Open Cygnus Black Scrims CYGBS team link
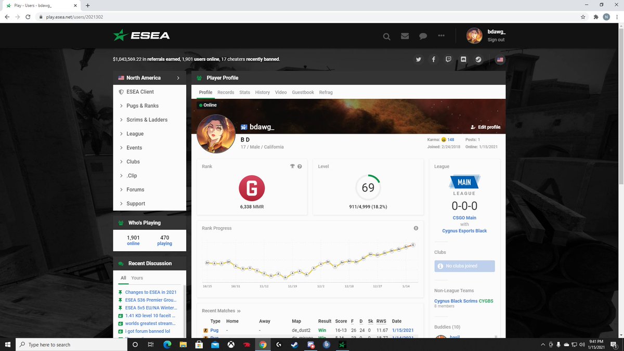The height and width of the screenshot is (351, 624). (x=464, y=301)
